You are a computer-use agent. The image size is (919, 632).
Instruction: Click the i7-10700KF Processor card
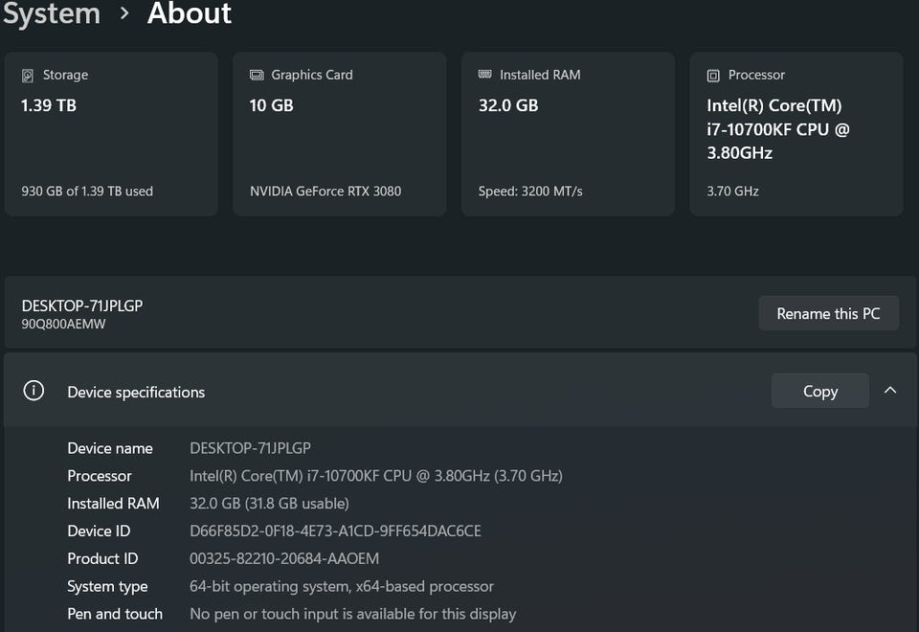[796, 134]
